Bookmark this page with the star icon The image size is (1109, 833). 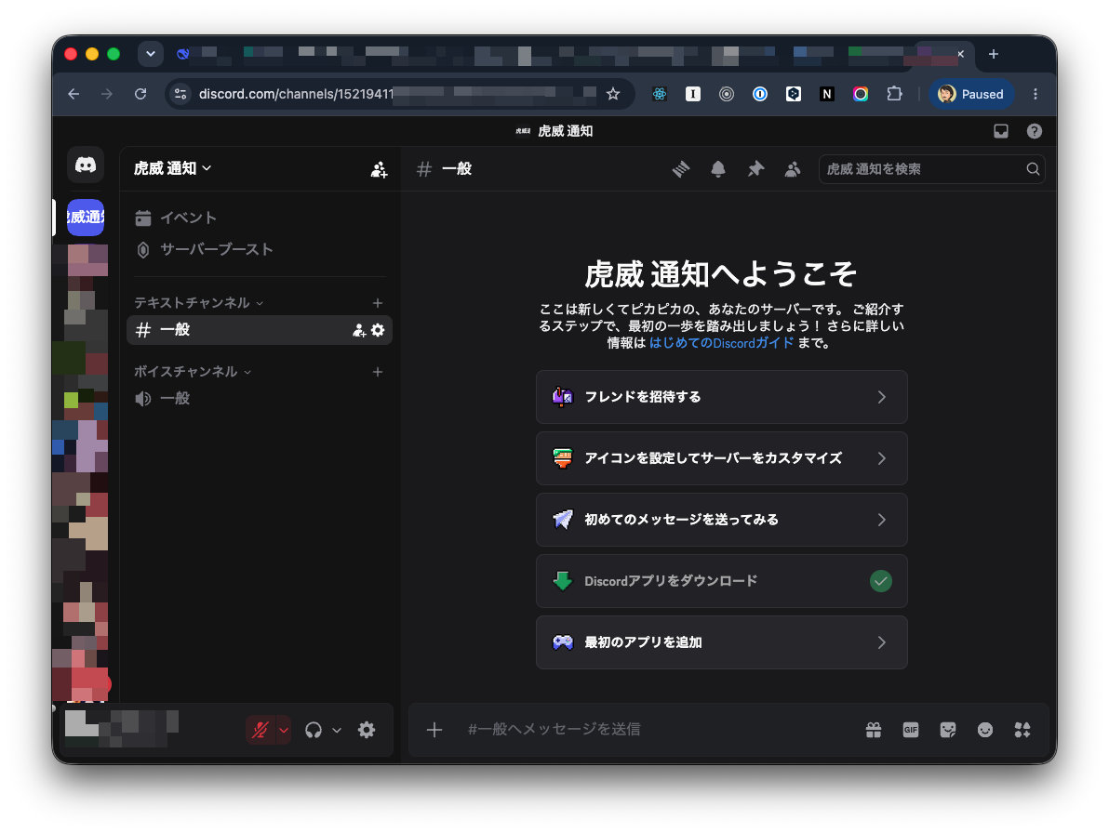[613, 94]
